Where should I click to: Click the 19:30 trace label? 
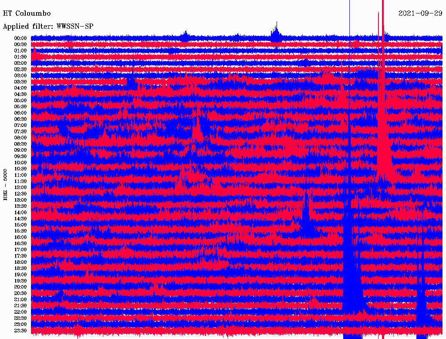[20, 281]
